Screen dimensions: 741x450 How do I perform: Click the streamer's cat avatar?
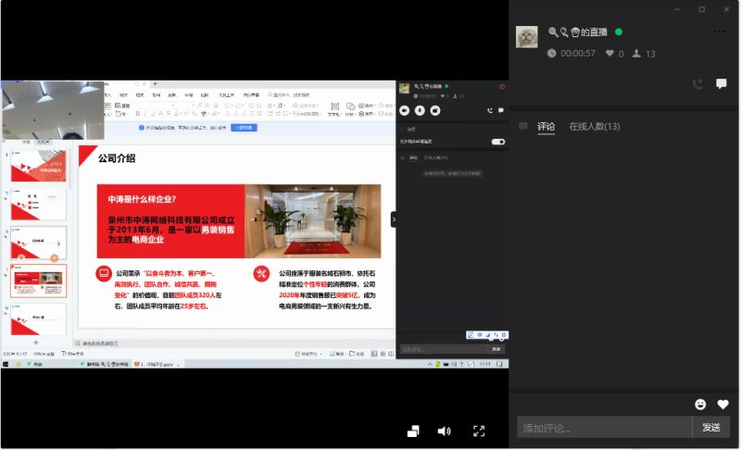pos(526,37)
